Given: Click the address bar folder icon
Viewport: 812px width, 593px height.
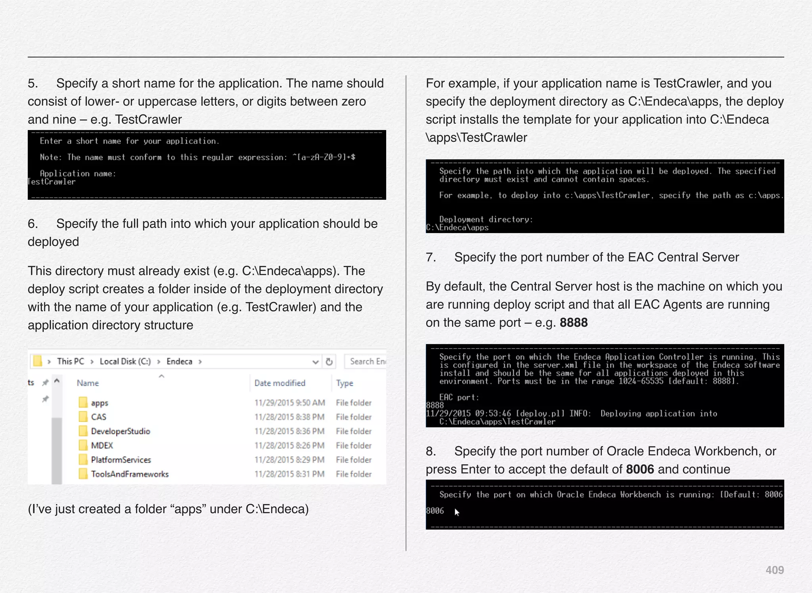Looking at the screenshot, I should point(38,361).
